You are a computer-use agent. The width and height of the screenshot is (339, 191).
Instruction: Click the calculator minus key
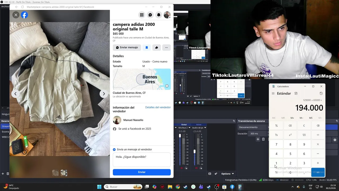(x=318, y=154)
